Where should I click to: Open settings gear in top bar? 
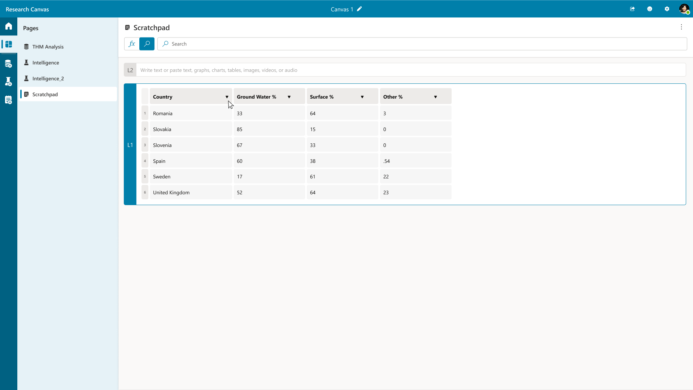click(x=667, y=9)
